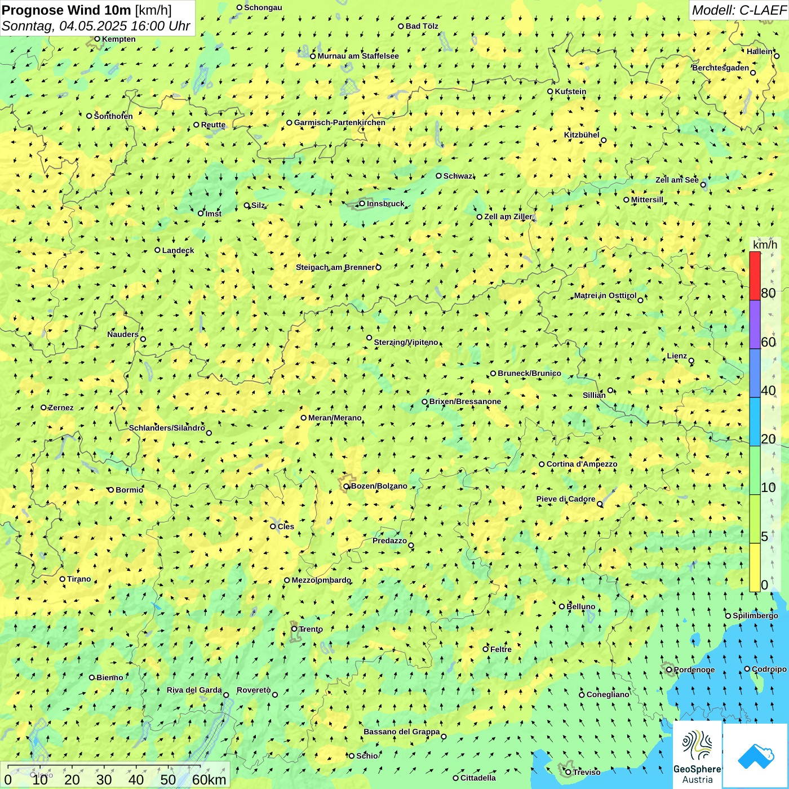This screenshot has height=789, width=789.
Task: Click the light blue 20-40 km/h legend color
Action: point(755,422)
